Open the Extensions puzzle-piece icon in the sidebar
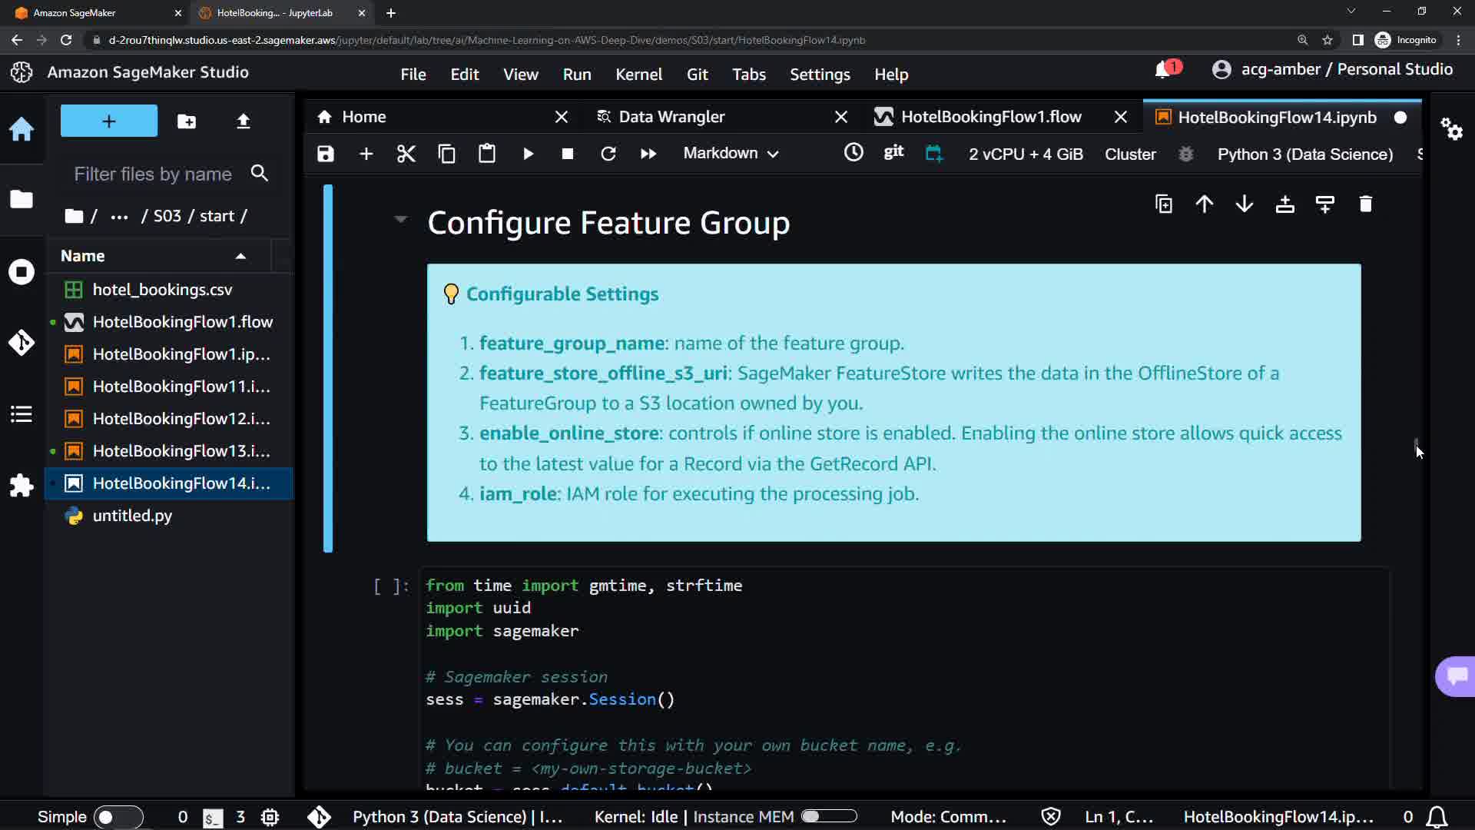This screenshot has height=830, width=1475. 22,486
